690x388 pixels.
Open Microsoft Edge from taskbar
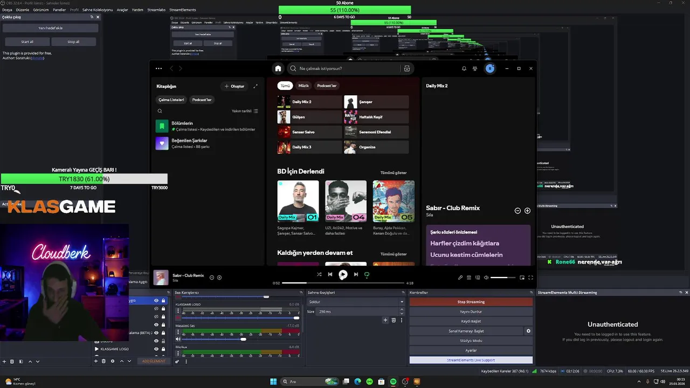pos(357,382)
